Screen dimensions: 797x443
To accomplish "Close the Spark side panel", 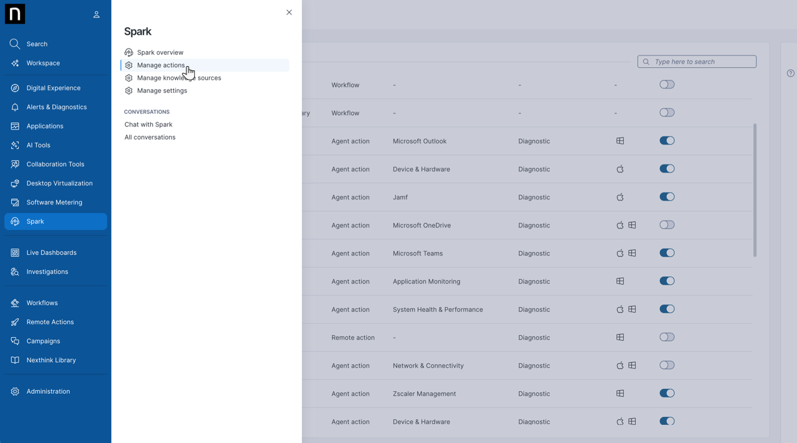I will pyautogui.click(x=289, y=12).
